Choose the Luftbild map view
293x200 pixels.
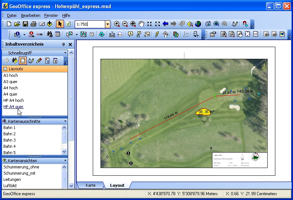click(11, 186)
